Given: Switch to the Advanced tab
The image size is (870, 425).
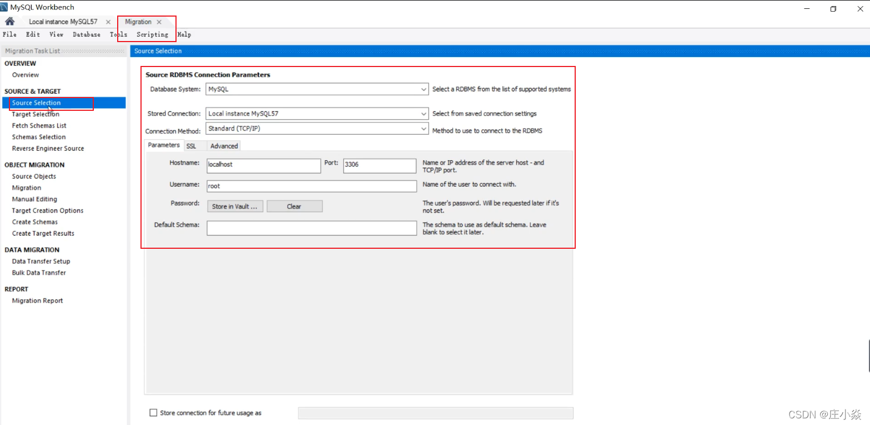Looking at the screenshot, I should (224, 146).
